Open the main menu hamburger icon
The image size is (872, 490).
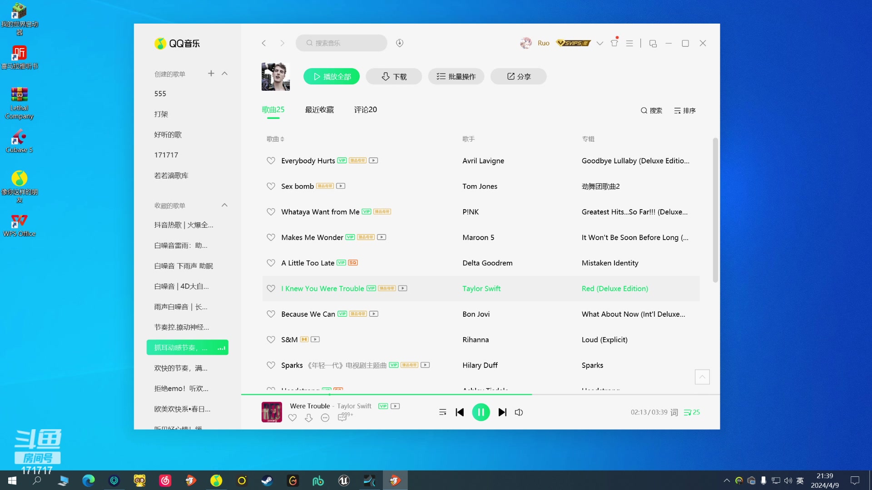(x=629, y=43)
